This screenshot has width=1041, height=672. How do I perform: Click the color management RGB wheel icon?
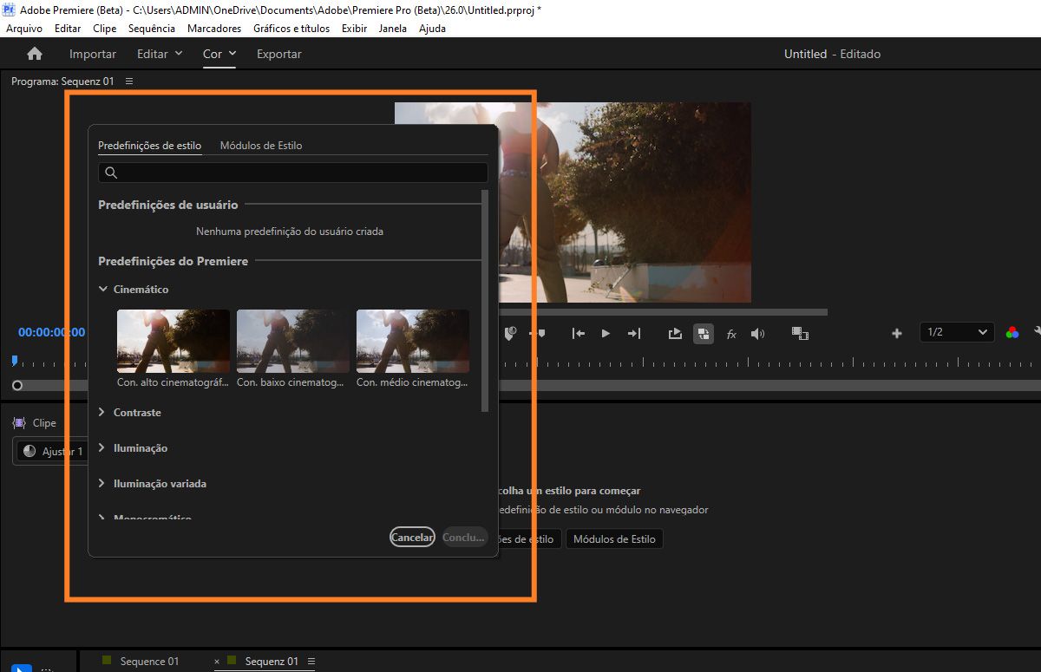(1012, 332)
